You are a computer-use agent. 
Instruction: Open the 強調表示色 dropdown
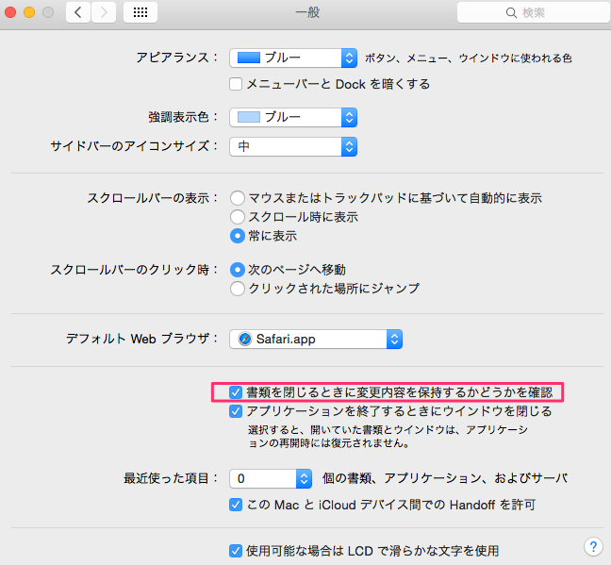293,117
